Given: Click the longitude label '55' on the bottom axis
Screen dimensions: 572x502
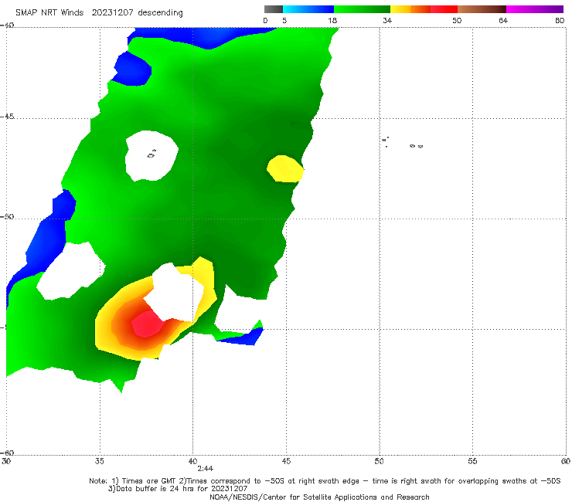Looking at the screenshot, I should pos(472,461).
